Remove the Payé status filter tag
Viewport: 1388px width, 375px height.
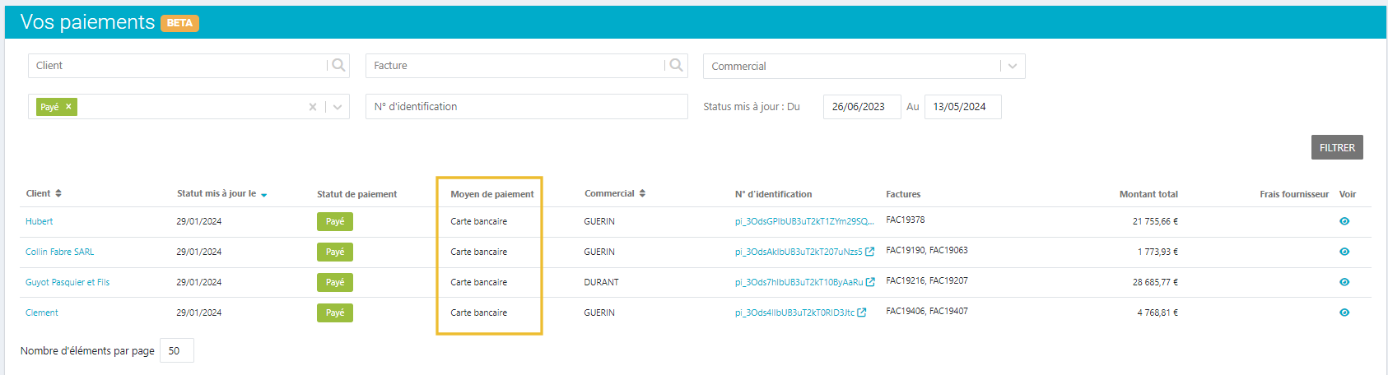(x=69, y=107)
